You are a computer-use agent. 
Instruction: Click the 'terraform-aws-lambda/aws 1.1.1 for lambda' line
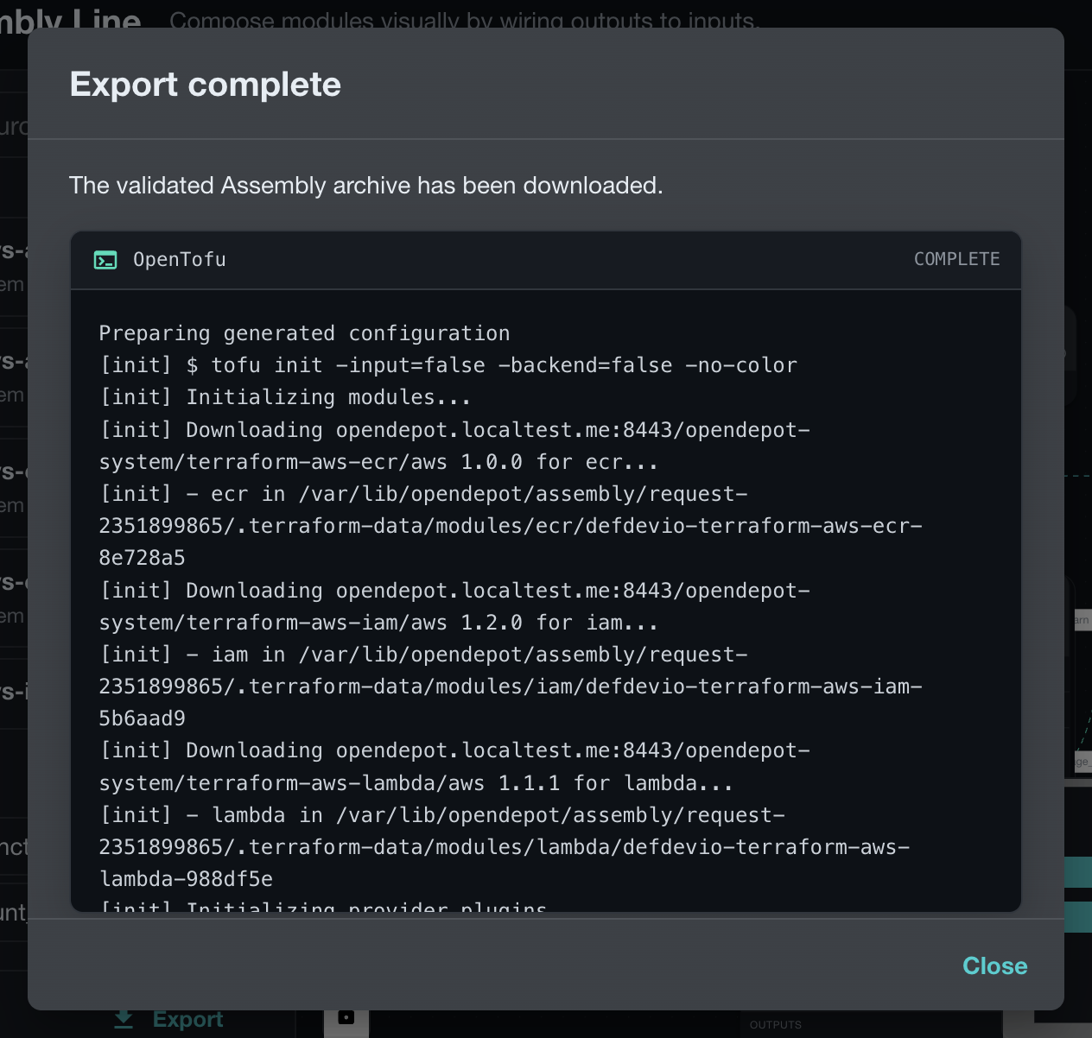click(x=416, y=783)
